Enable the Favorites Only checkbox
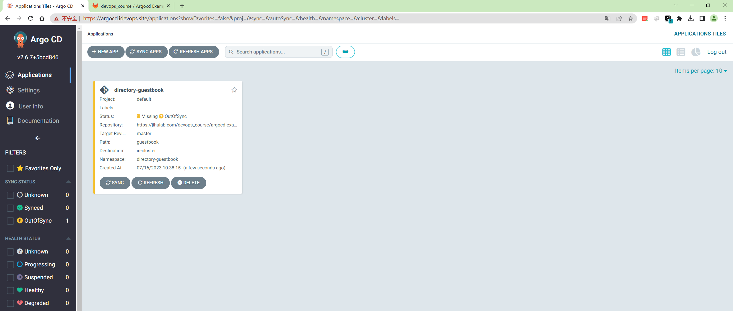The width and height of the screenshot is (733, 311). pos(10,169)
